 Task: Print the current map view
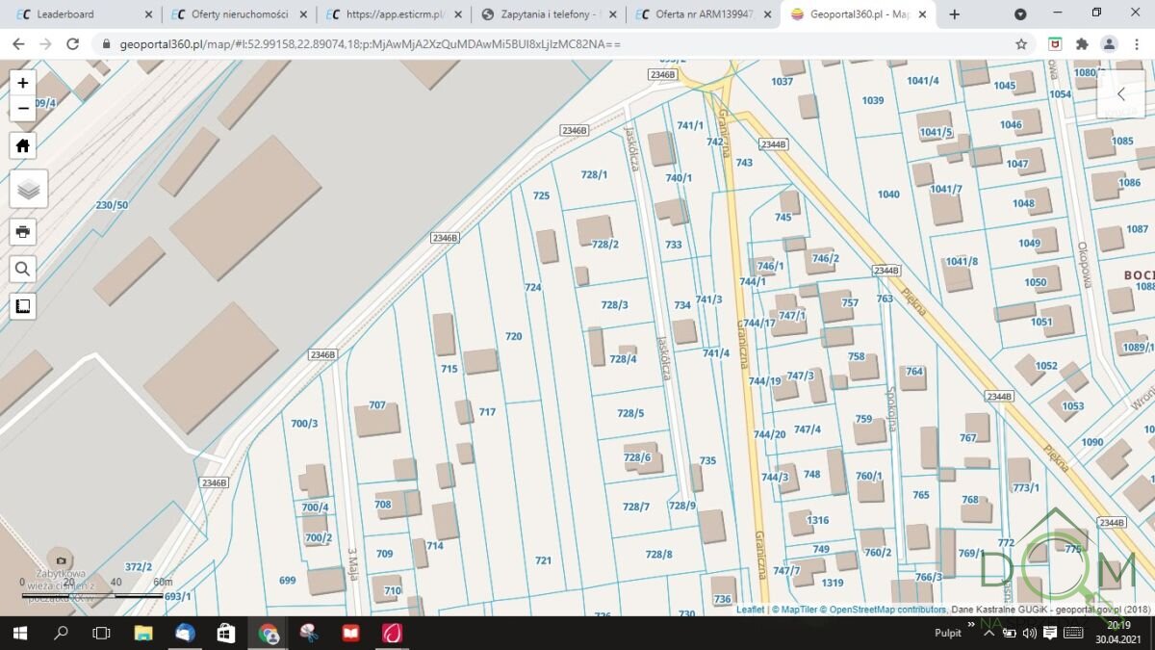23,231
